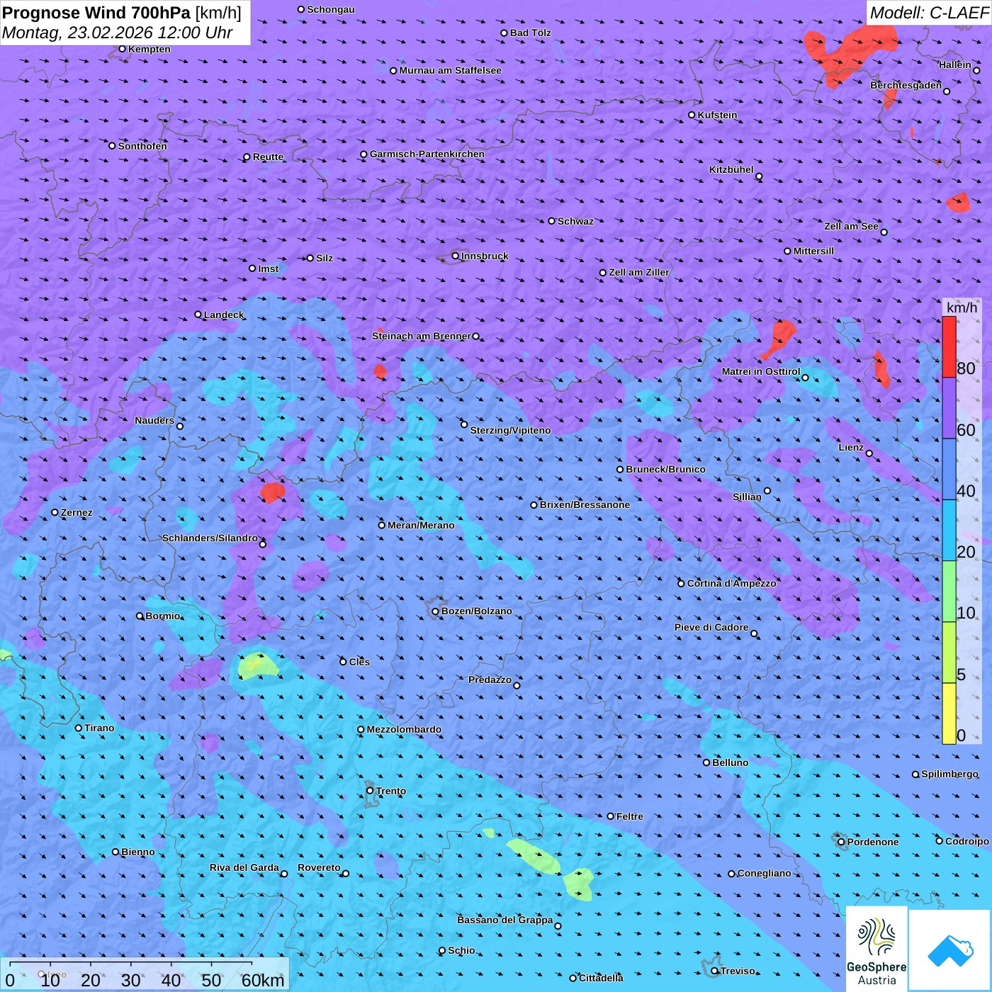This screenshot has width=992, height=992.
Task: Click the cyan 20 km/h legend swatch
Action: click(949, 531)
